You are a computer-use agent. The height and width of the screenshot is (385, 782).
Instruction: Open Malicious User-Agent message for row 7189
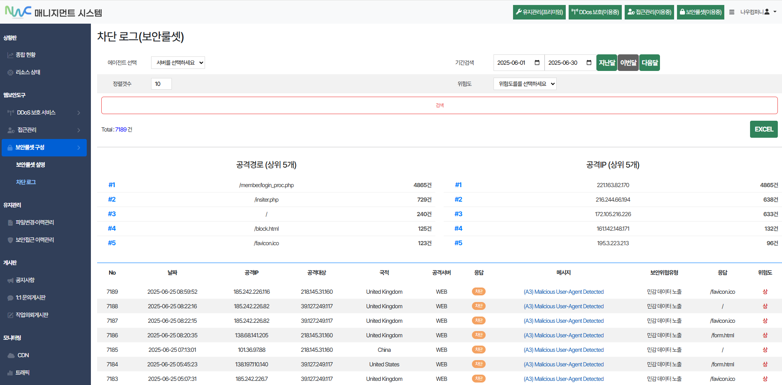point(563,292)
